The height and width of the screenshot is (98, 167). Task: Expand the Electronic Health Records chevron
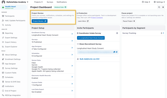point(72,77)
